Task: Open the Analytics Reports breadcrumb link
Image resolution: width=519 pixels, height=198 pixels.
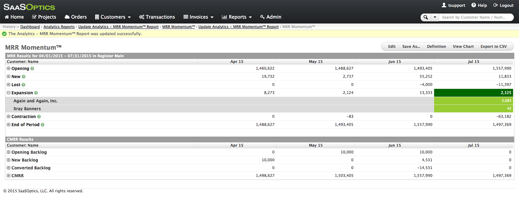Action: pos(59,27)
